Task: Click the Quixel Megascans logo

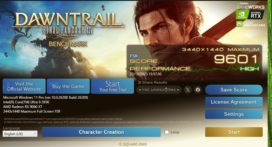Action: [x=251, y=24]
